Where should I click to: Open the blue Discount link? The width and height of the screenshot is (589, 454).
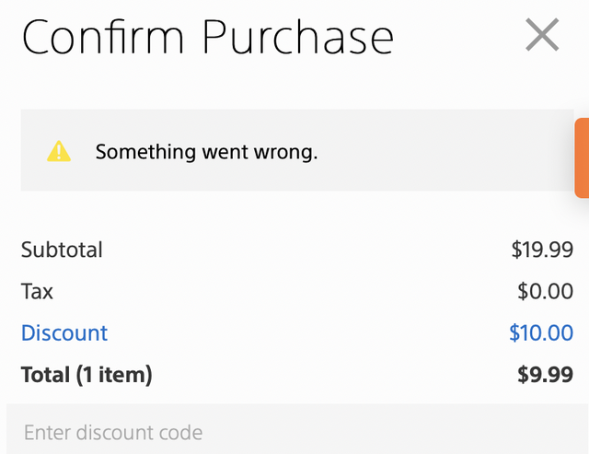pos(64,333)
